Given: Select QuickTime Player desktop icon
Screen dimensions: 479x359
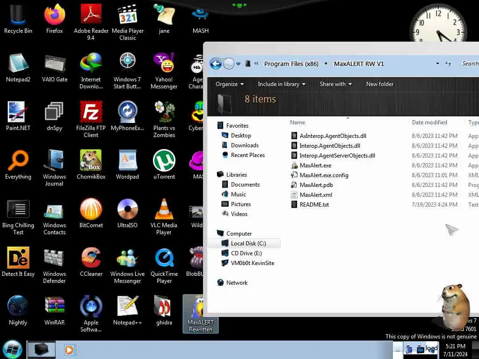Looking at the screenshot, I should [x=164, y=266].
